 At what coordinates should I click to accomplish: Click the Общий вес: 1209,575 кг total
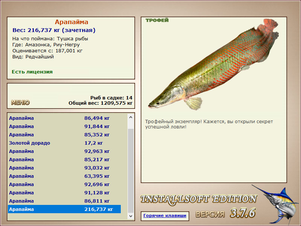[x=100, y=103]
